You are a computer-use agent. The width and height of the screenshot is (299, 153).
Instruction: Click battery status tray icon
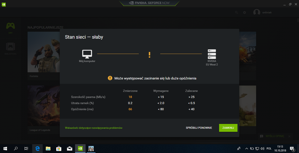click(x=252, y=149)
